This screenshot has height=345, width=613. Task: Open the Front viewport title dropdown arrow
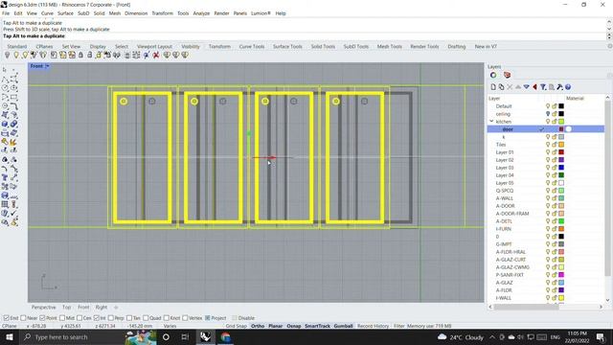point(47,66)
